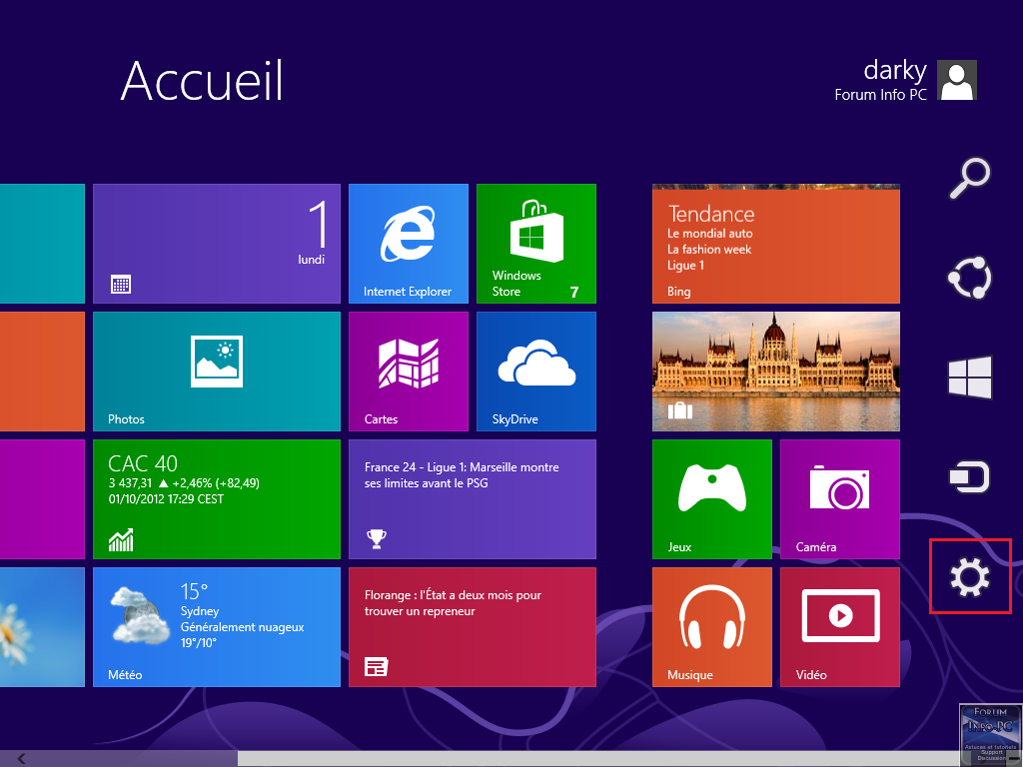Open the Vidéo player tile
The height and width of the screenshot is (767, 1023).
click(x=839, y=627)
